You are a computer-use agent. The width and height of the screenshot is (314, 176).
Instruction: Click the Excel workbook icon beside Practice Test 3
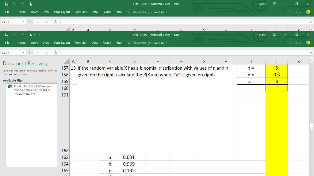[10, 87]
